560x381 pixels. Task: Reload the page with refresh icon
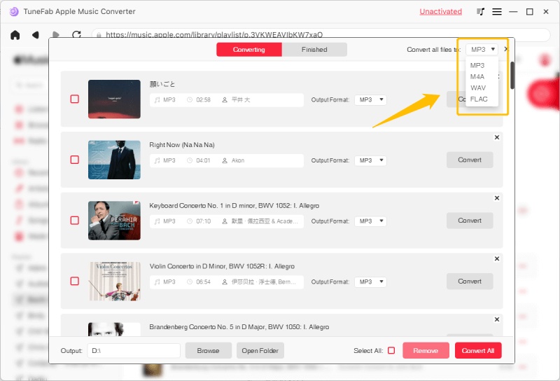(x=76, y=34)
